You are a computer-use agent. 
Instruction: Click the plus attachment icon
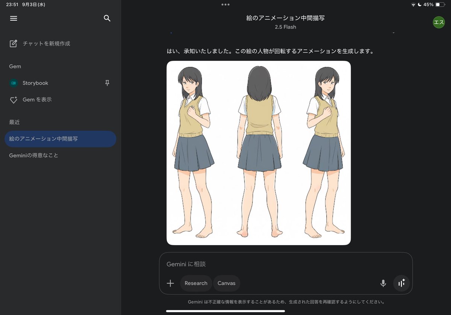click(x=170, y=283)
